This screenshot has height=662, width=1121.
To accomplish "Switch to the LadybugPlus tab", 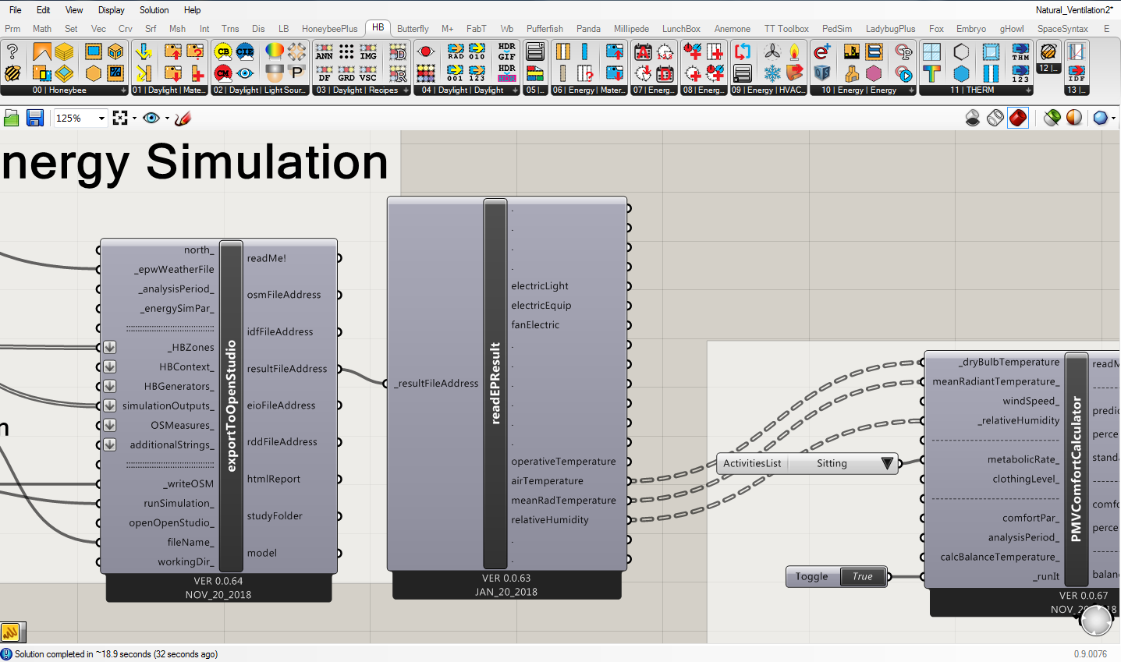I will [890, 29].
